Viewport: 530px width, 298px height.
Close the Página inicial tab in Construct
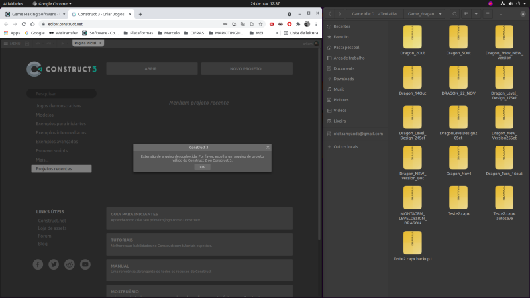tap(101, 43)
